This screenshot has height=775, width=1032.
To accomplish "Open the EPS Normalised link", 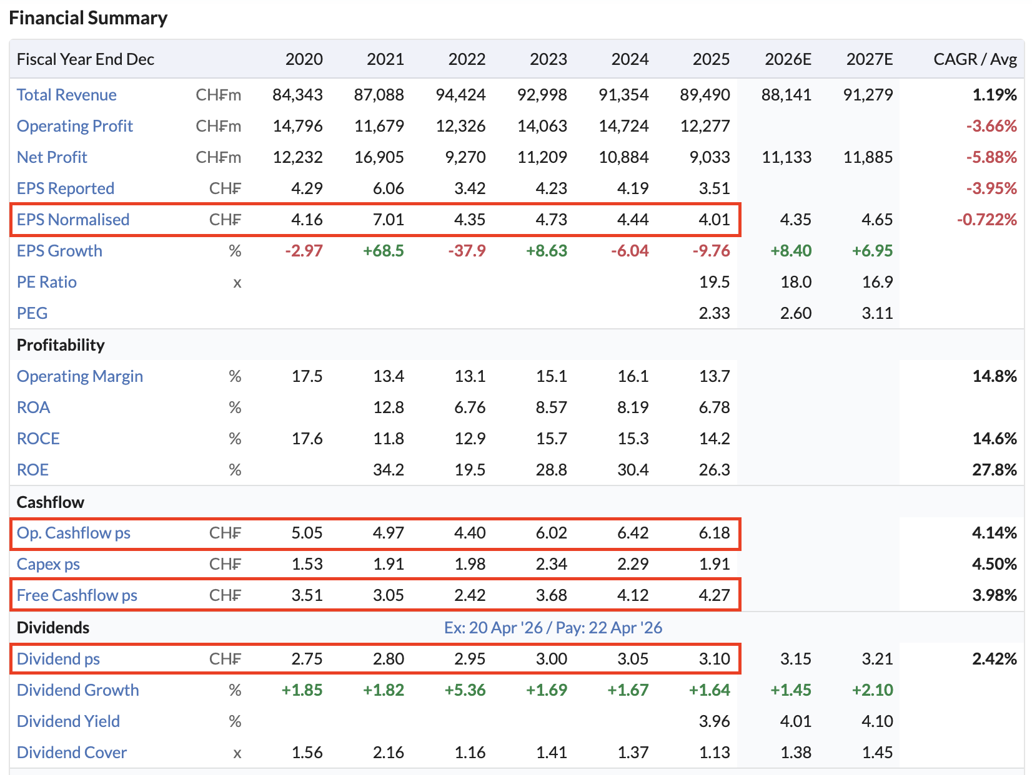I will click(x=73, y=220).
